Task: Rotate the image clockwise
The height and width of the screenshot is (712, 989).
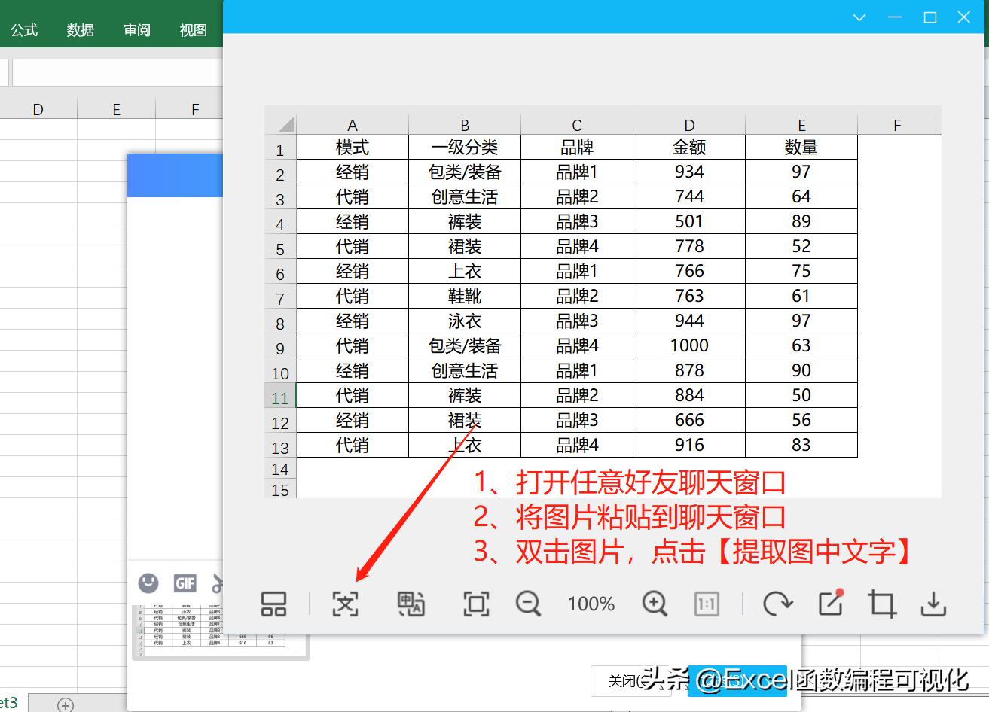Action: (778, 604)
